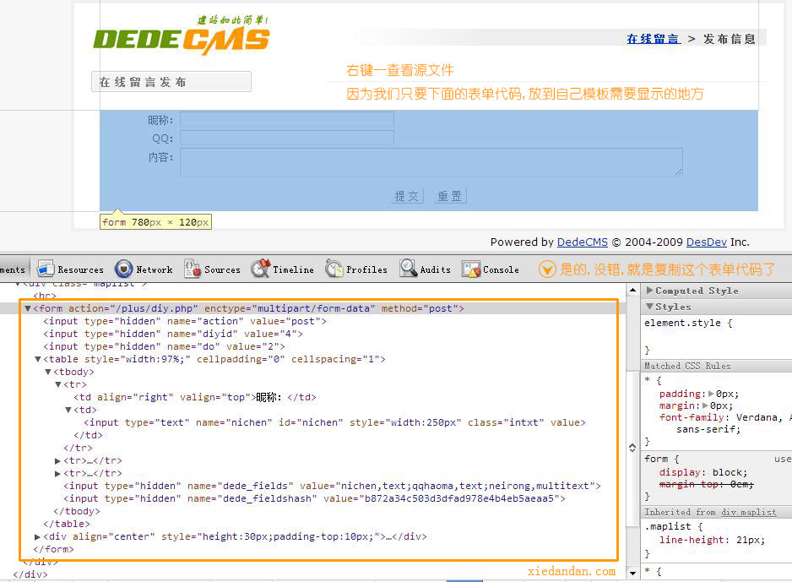Select the input name="do" line
Image resolution: width=792 pixels, height=582 pixels.
click(x=164, y=346)
